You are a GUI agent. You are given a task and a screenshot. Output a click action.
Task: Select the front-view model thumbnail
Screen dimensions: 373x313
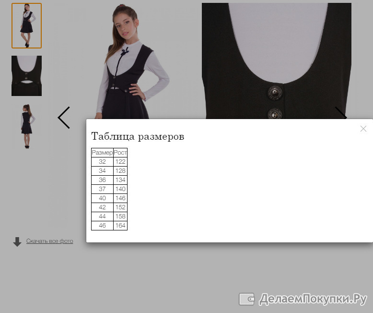[x=27, y=26]
